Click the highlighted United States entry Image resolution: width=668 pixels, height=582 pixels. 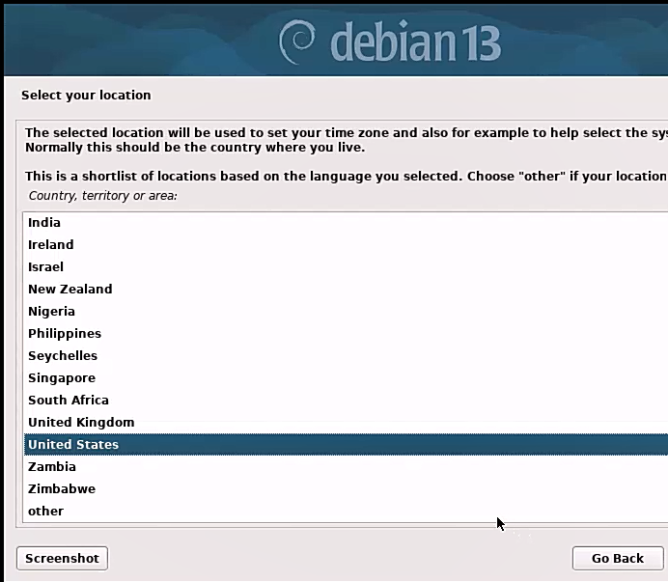pyautogui.click(x=73, y=445)
